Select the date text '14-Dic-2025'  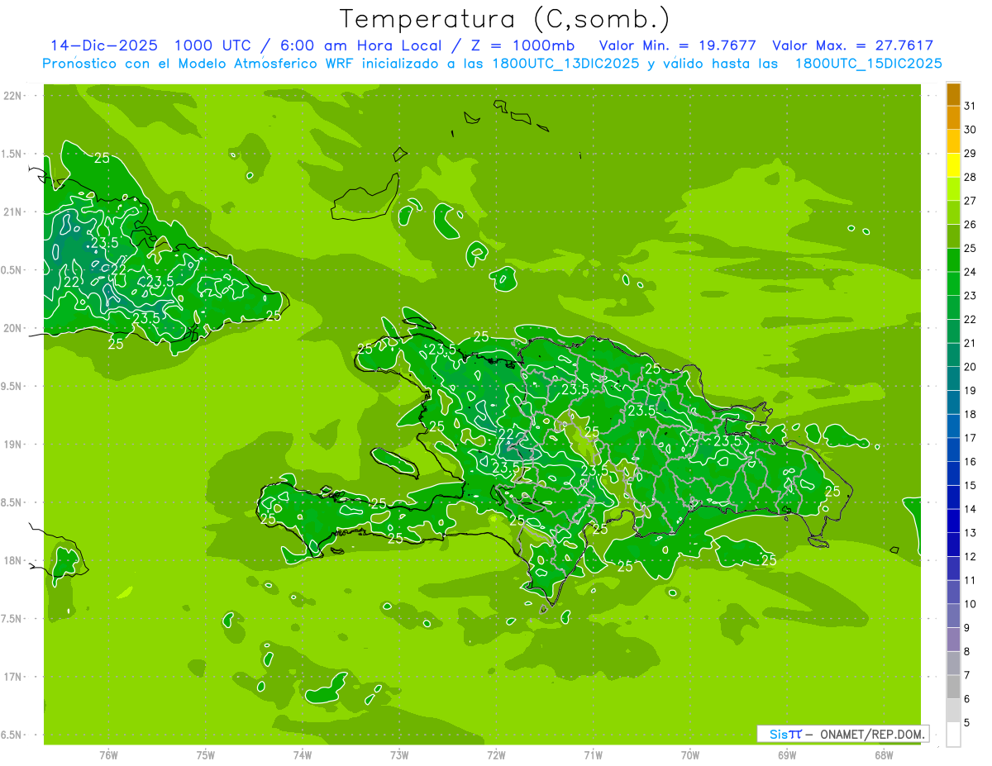click(x=104, y=45)
